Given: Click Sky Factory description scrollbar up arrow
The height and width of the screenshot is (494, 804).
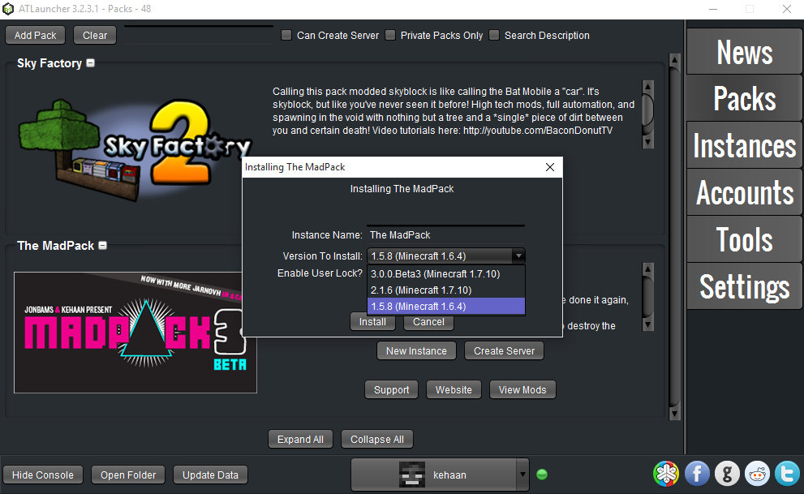Looking at the screenshot, I should pyautogui.click(x=647, y=86).
